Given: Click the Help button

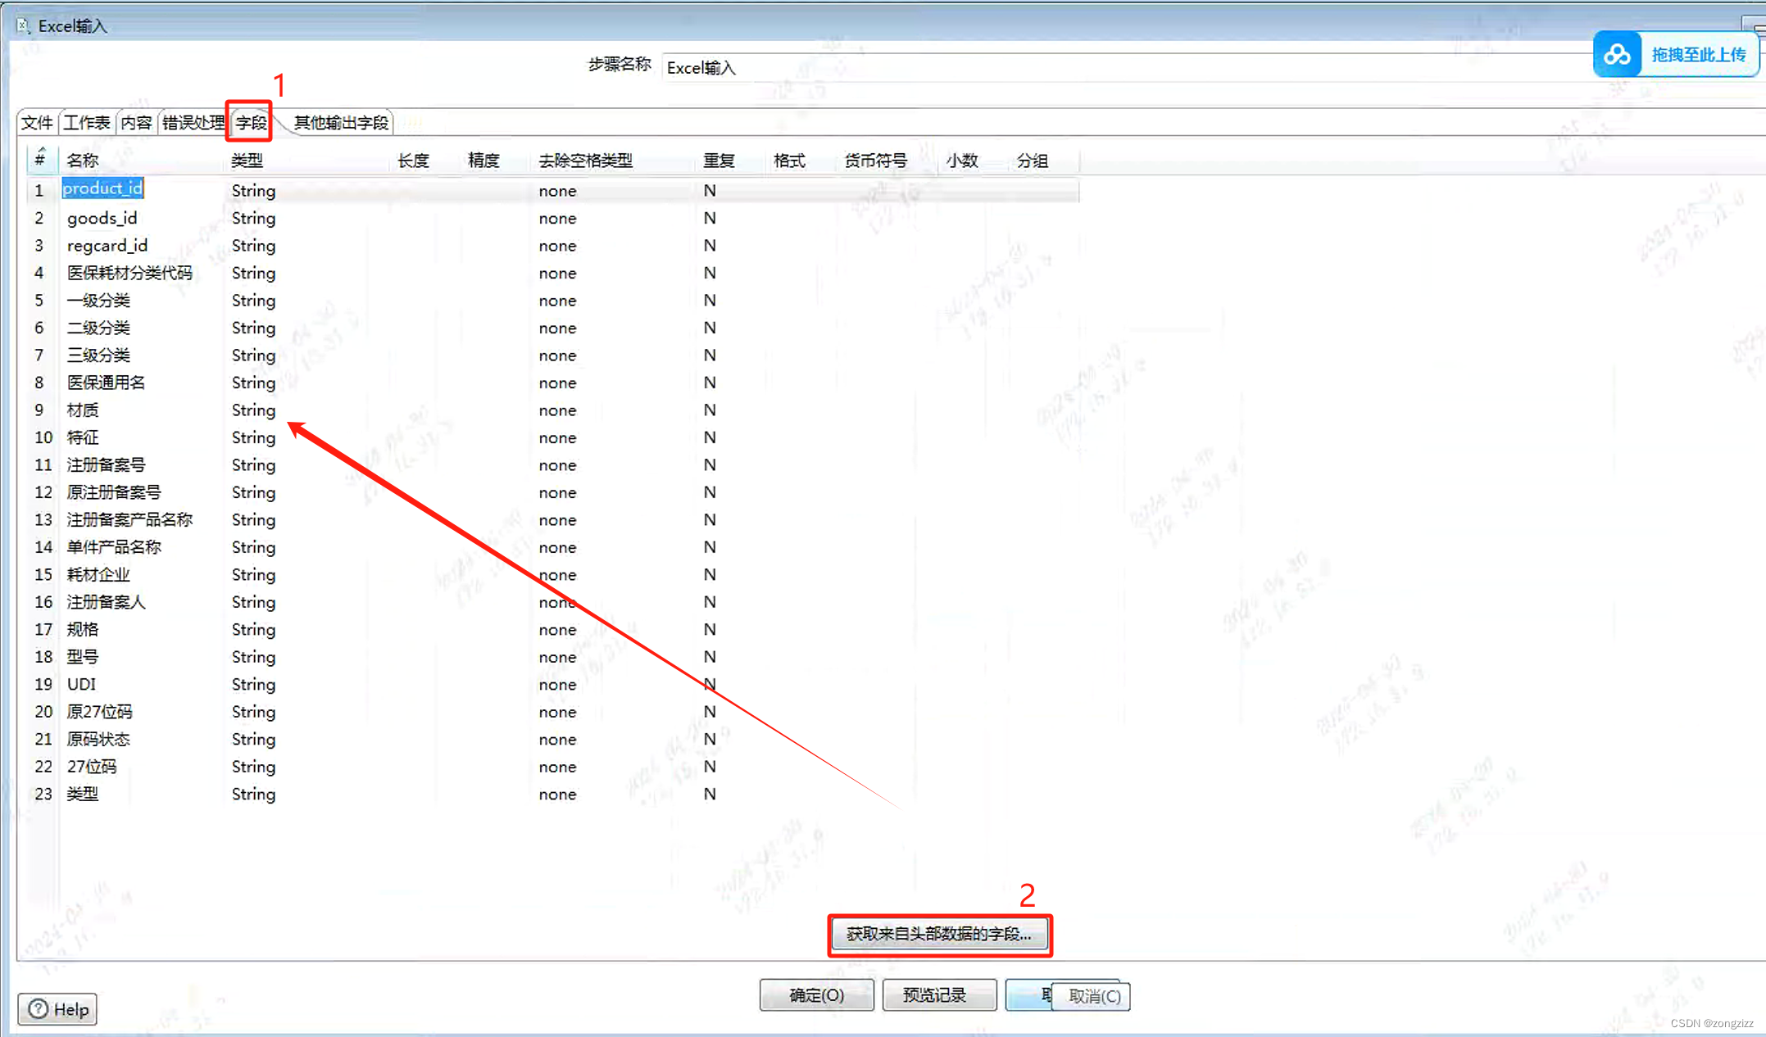Looking at the screenshot, I should click(57, 1009).
